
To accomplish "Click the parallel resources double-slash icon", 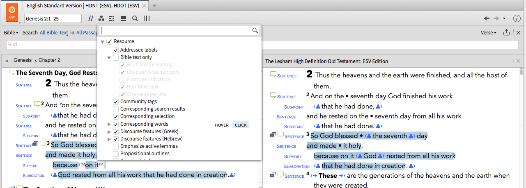I will [x=90, y=18].
